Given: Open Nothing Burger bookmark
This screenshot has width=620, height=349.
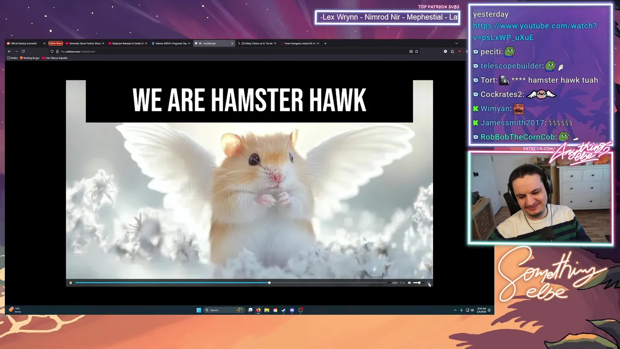Looking at the screenshot, I should coord(30,58).
